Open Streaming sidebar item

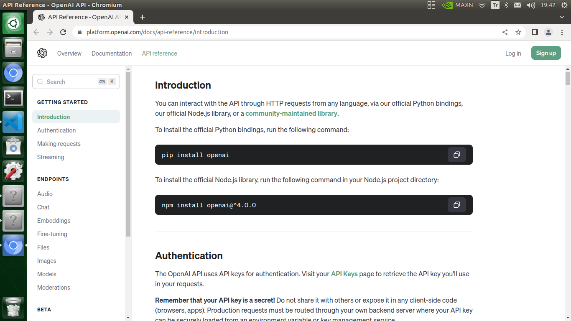(x=51, y=157)
